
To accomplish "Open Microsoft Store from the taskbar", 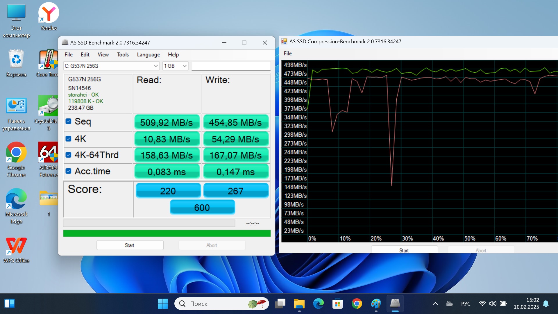I will pos(337,304).
